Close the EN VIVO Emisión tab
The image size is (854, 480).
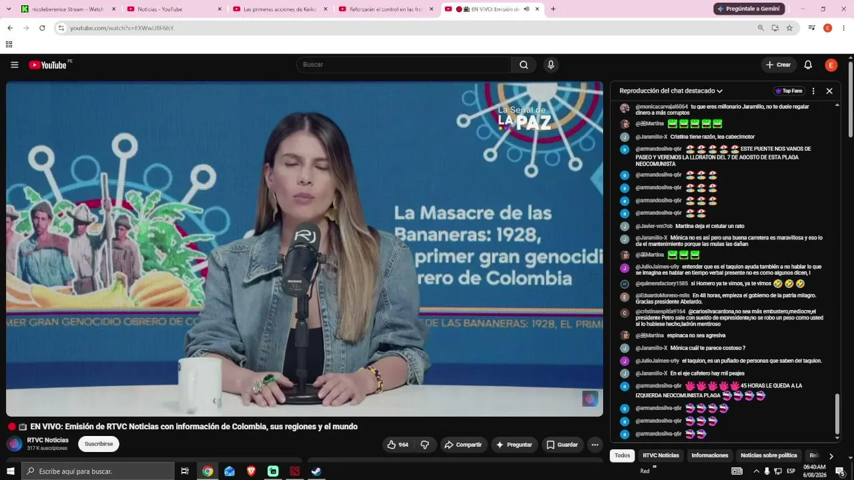pyautogui.click(x=537, y=9)
